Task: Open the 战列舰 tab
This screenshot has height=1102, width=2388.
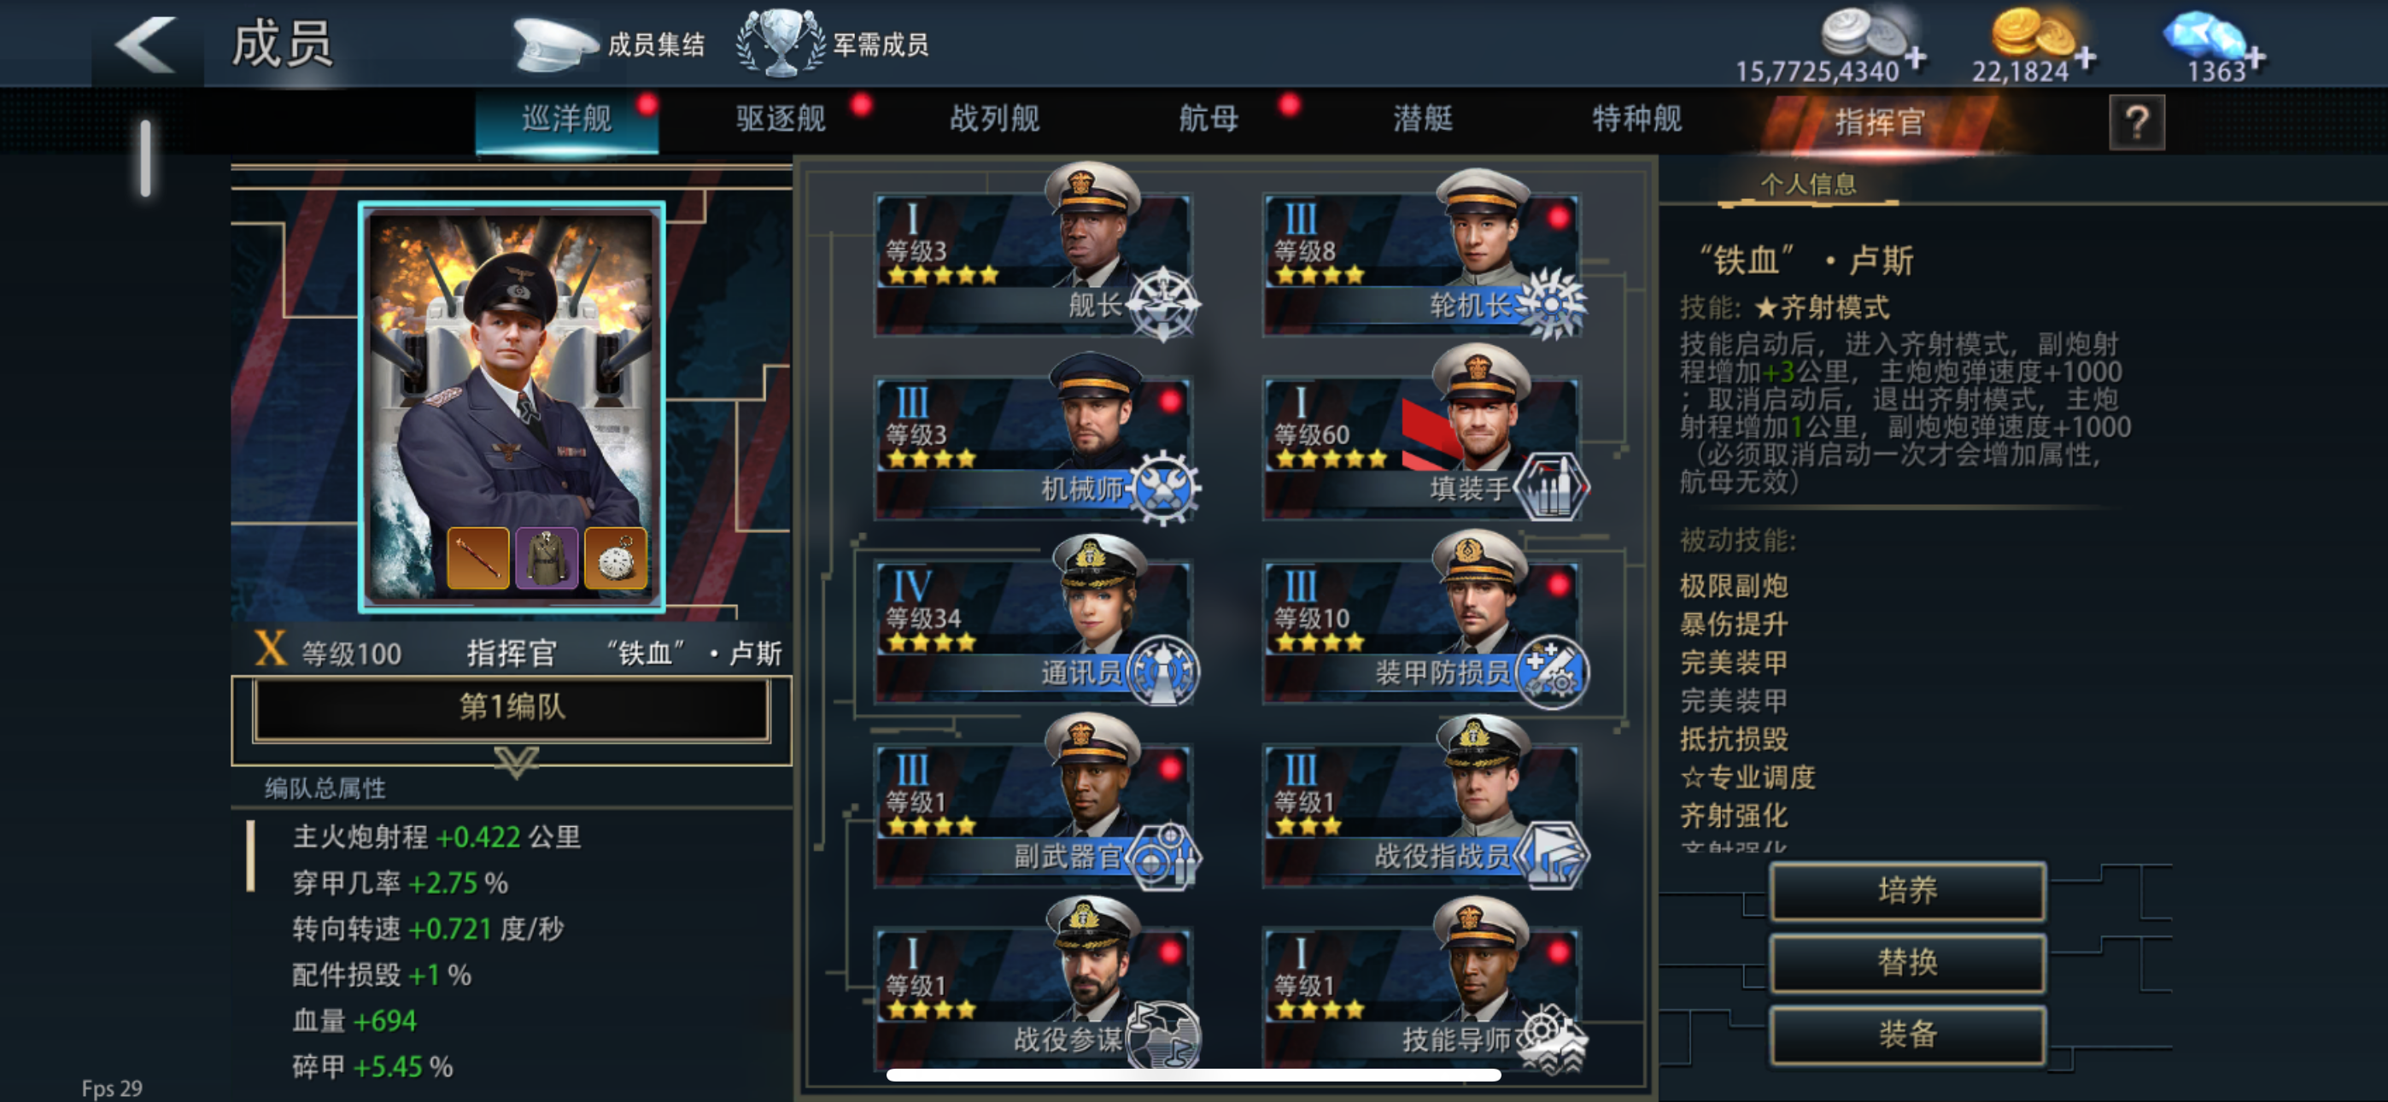Action: [994, 119]
